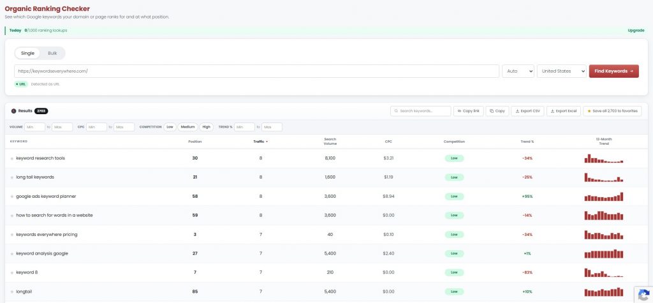Screen dimensions: 653x303
Task: Open 12-month trend chart for long tail keywords
Action: coord(604,177)
